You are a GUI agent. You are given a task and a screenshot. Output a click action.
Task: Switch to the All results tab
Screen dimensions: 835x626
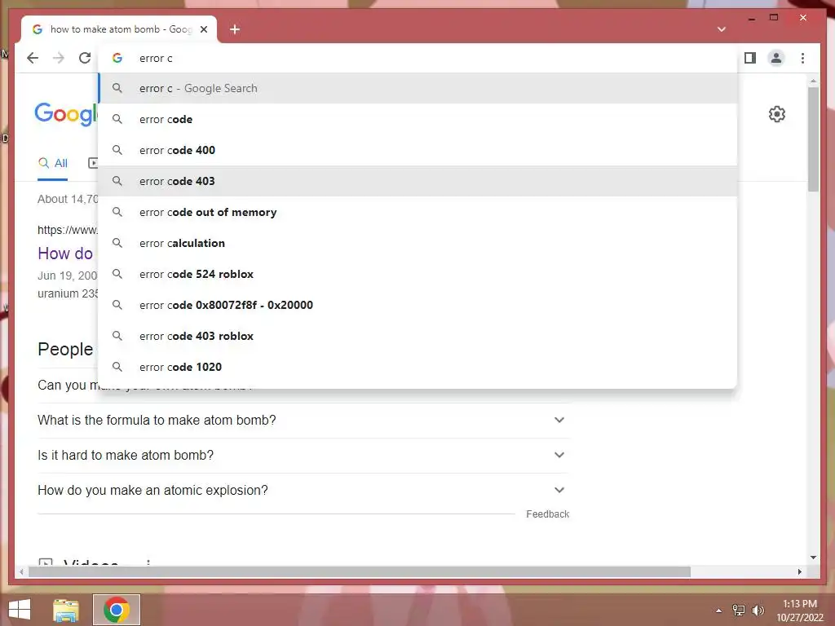(x=53, y=163)
